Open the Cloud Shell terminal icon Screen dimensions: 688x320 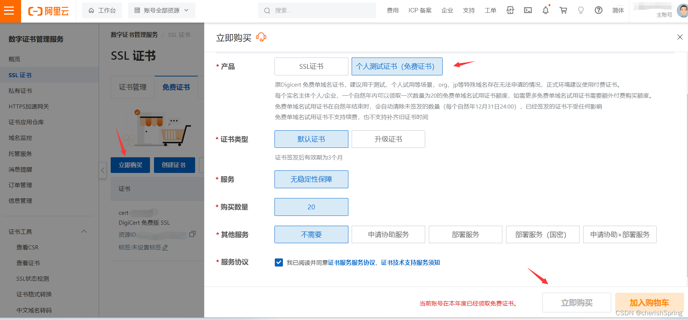tap(528, 11)
